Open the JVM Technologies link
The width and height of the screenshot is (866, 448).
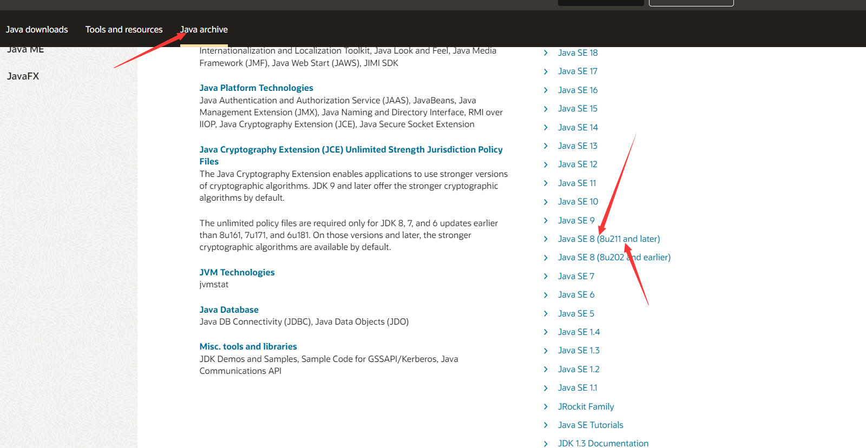click(x=237, y=272)
